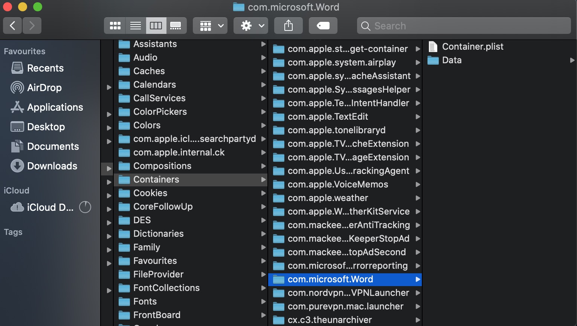Click the FrontBoard folder icon
The image size is (577, 326).
coord(124,315)
